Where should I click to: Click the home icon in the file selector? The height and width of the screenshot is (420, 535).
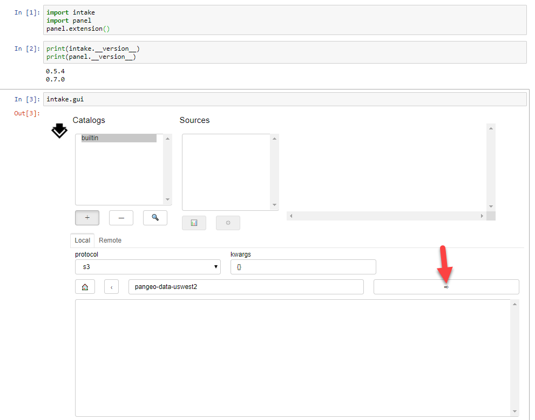click(85, 286)
